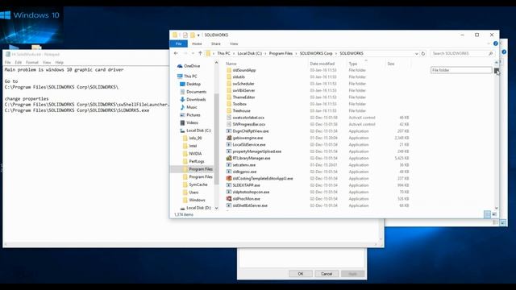The height and width of the screenshot is (290, 516).
Task: Open the Home ribbon tab
Action: [x=197, y=43]
